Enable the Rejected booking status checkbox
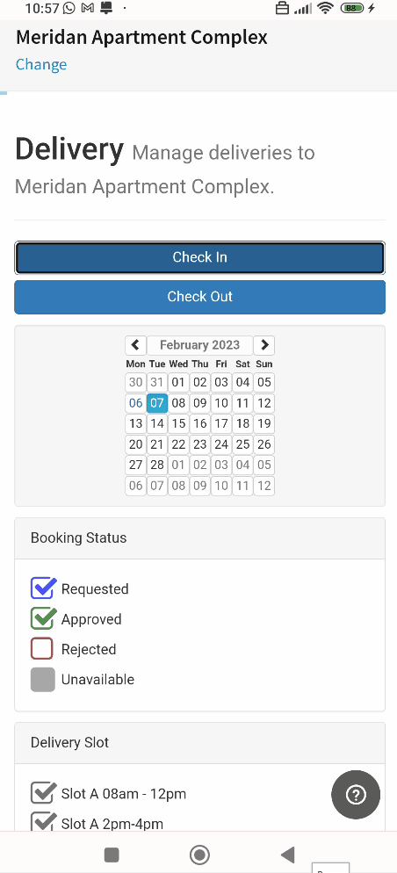 click(x=42, y=649)
